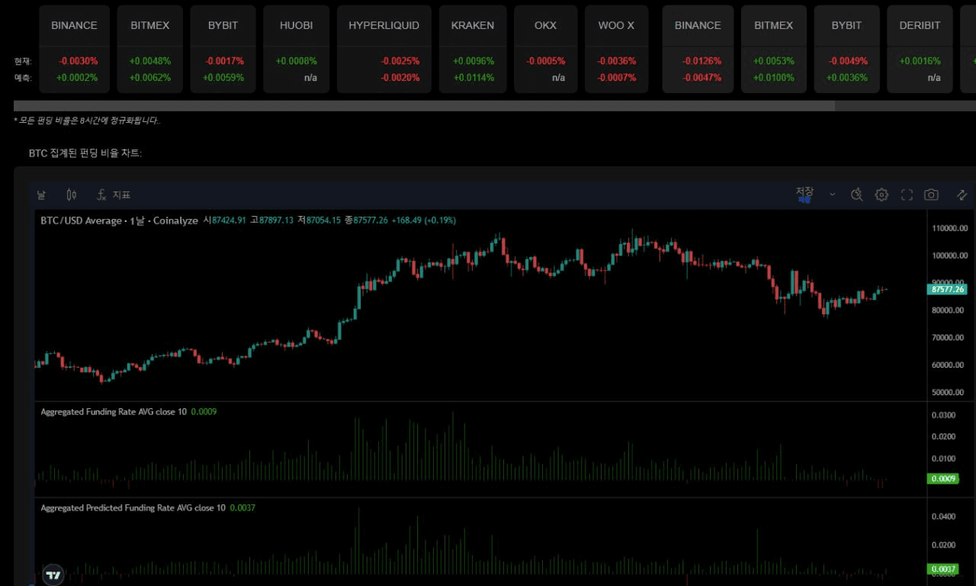Click the horizontal scrollbar under exchange cards
The height and width of the screenshot is (586, 976).
424,106
